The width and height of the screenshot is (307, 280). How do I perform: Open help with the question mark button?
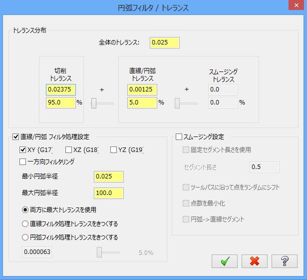coord(285,261)
